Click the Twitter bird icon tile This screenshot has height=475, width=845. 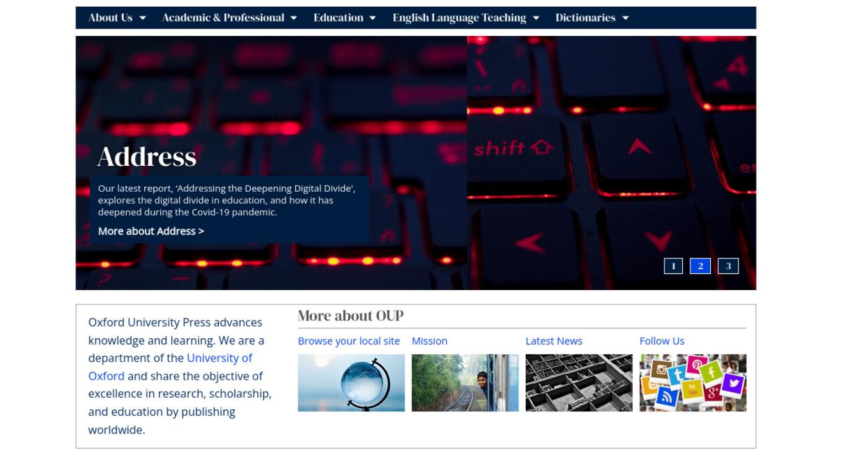click(x=732, y=384)
